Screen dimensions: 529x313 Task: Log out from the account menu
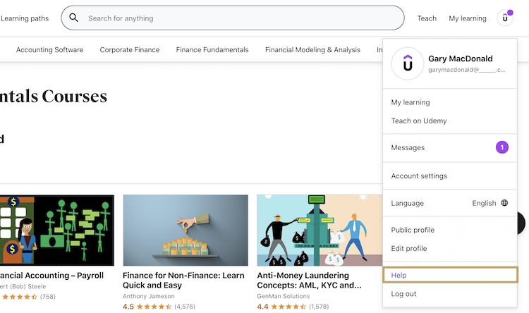(x=403, y=294)
